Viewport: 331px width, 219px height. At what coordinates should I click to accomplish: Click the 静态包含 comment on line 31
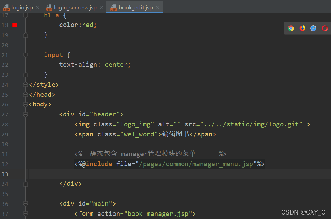point(150,154)
